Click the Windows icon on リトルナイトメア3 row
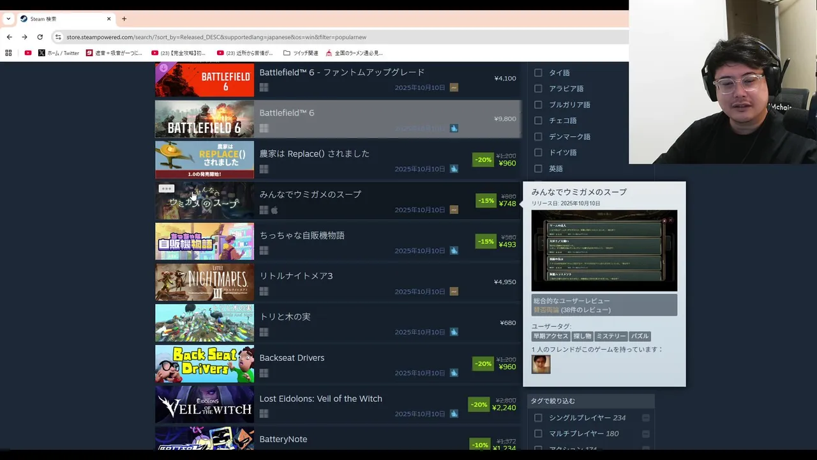817x460 pixels. pos(264,291)
